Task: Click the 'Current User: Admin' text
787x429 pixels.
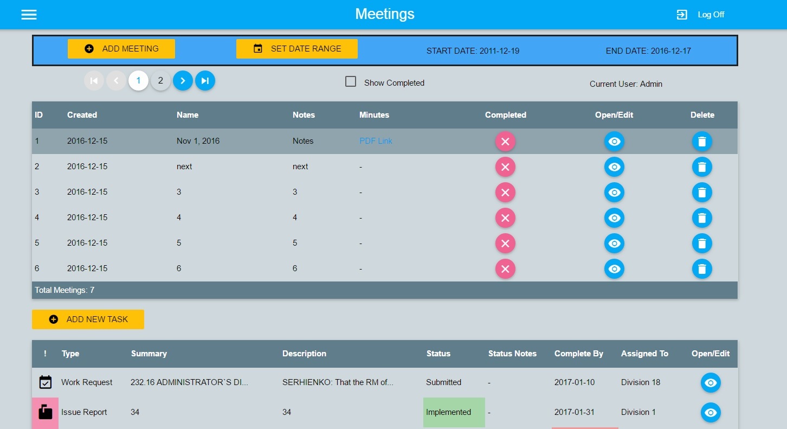Action: 626,84
